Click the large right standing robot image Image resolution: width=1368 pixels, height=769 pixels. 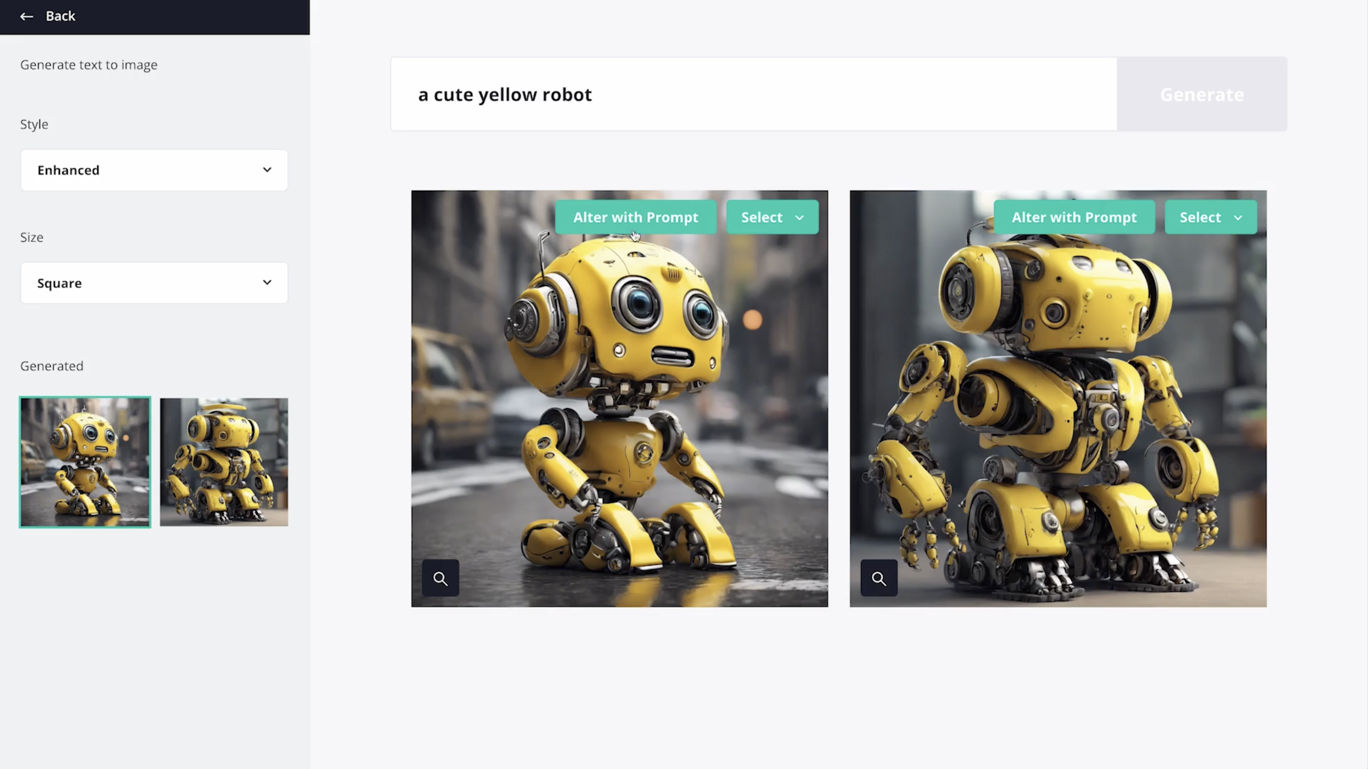pos(1058,417)
